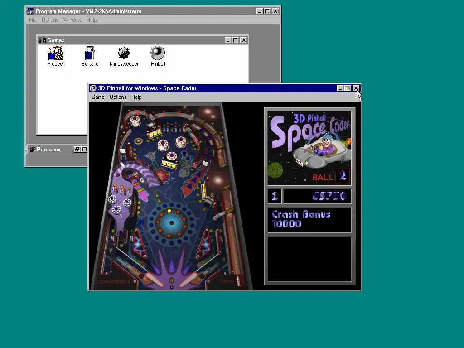Open the Game menu in Pinball
This screenshot has height=348, width=464.
[98, 97]
